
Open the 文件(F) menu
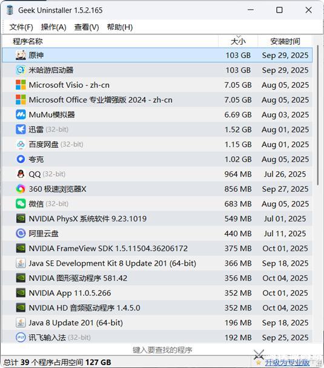coord(21,27)
